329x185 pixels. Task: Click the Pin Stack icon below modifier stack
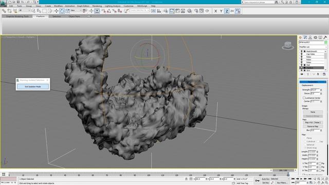pyautogui.click(x=302, y=74)
